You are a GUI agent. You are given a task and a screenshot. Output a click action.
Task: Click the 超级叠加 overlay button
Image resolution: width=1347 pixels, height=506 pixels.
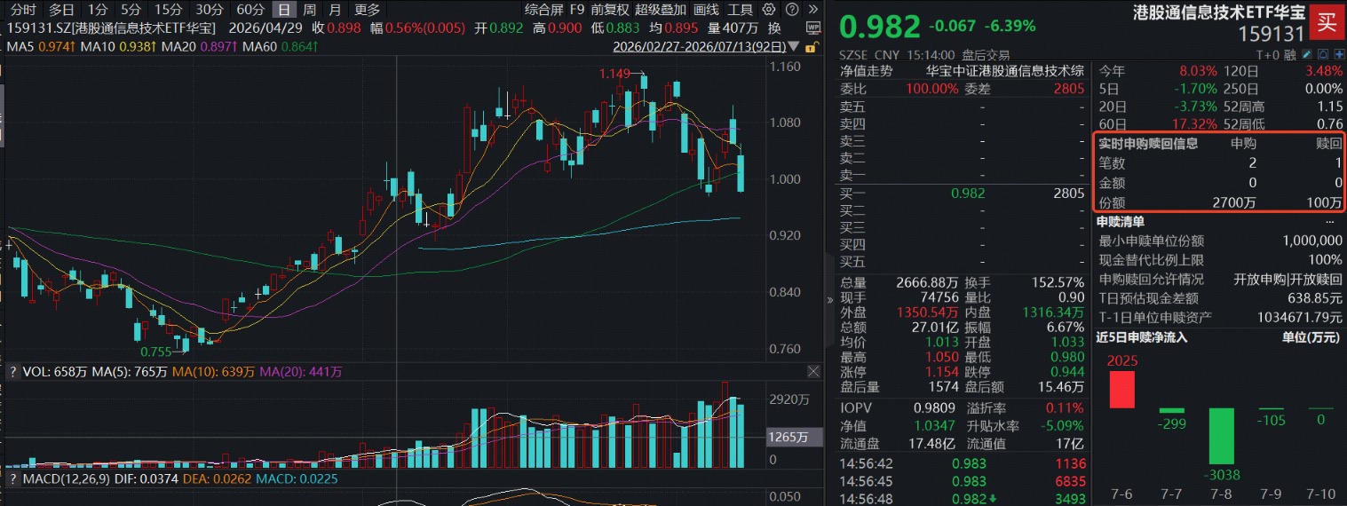[x=661, y=10]
